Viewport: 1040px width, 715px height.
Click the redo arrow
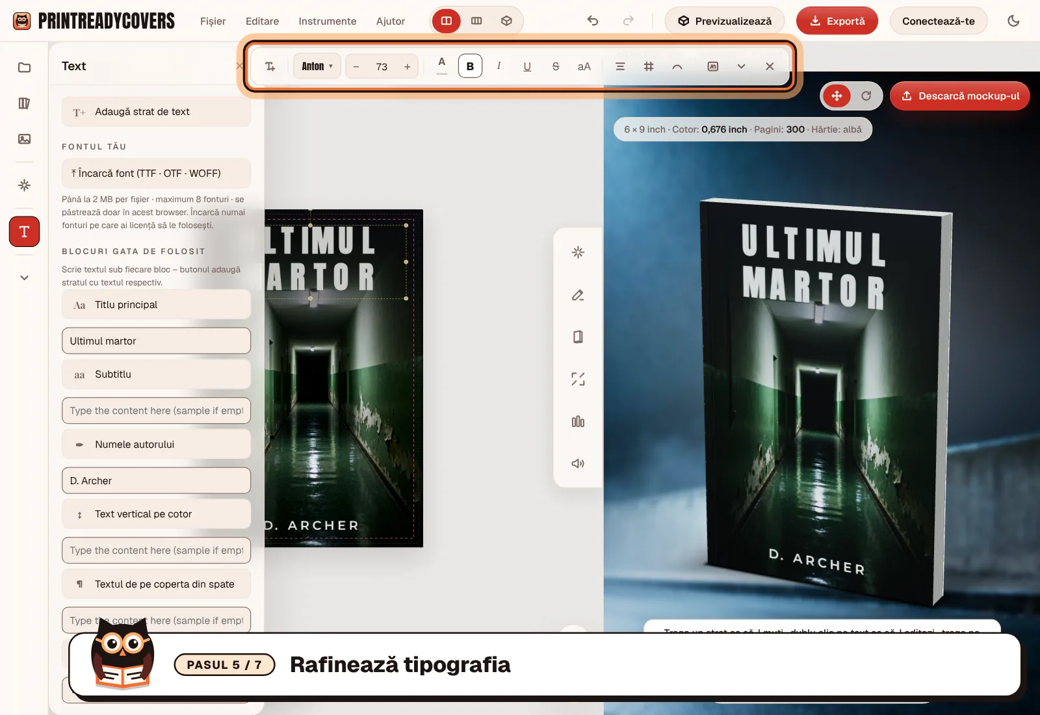point(628,21)
